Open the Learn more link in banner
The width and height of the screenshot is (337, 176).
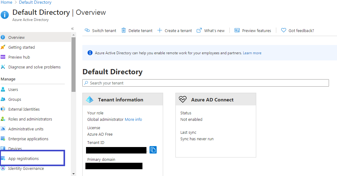coord(252,53)
